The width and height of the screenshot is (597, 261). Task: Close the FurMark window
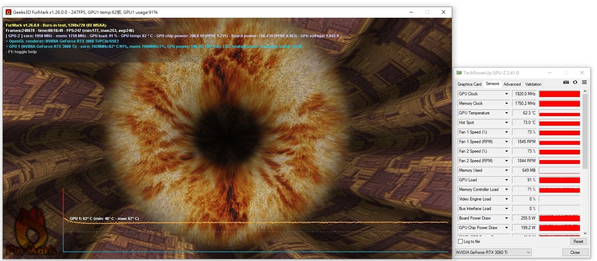(x=444, y=12)
